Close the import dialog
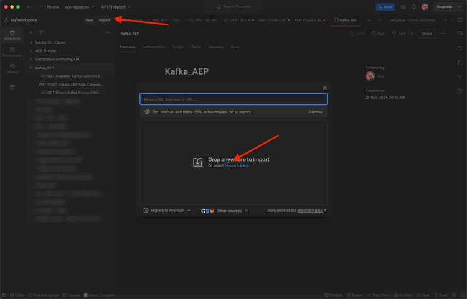This screenshot has height=299, width=467. click(x=324, y=88)
